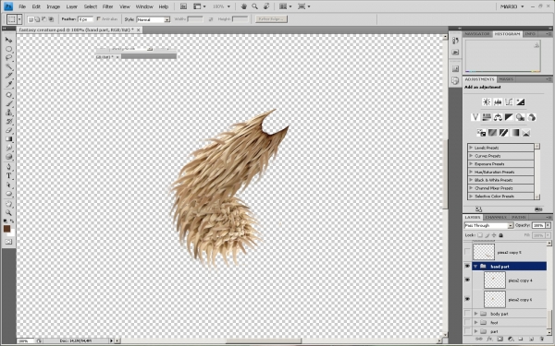Select the Move tool
This screenshot has width=555, height=346.
coord(8,40)
